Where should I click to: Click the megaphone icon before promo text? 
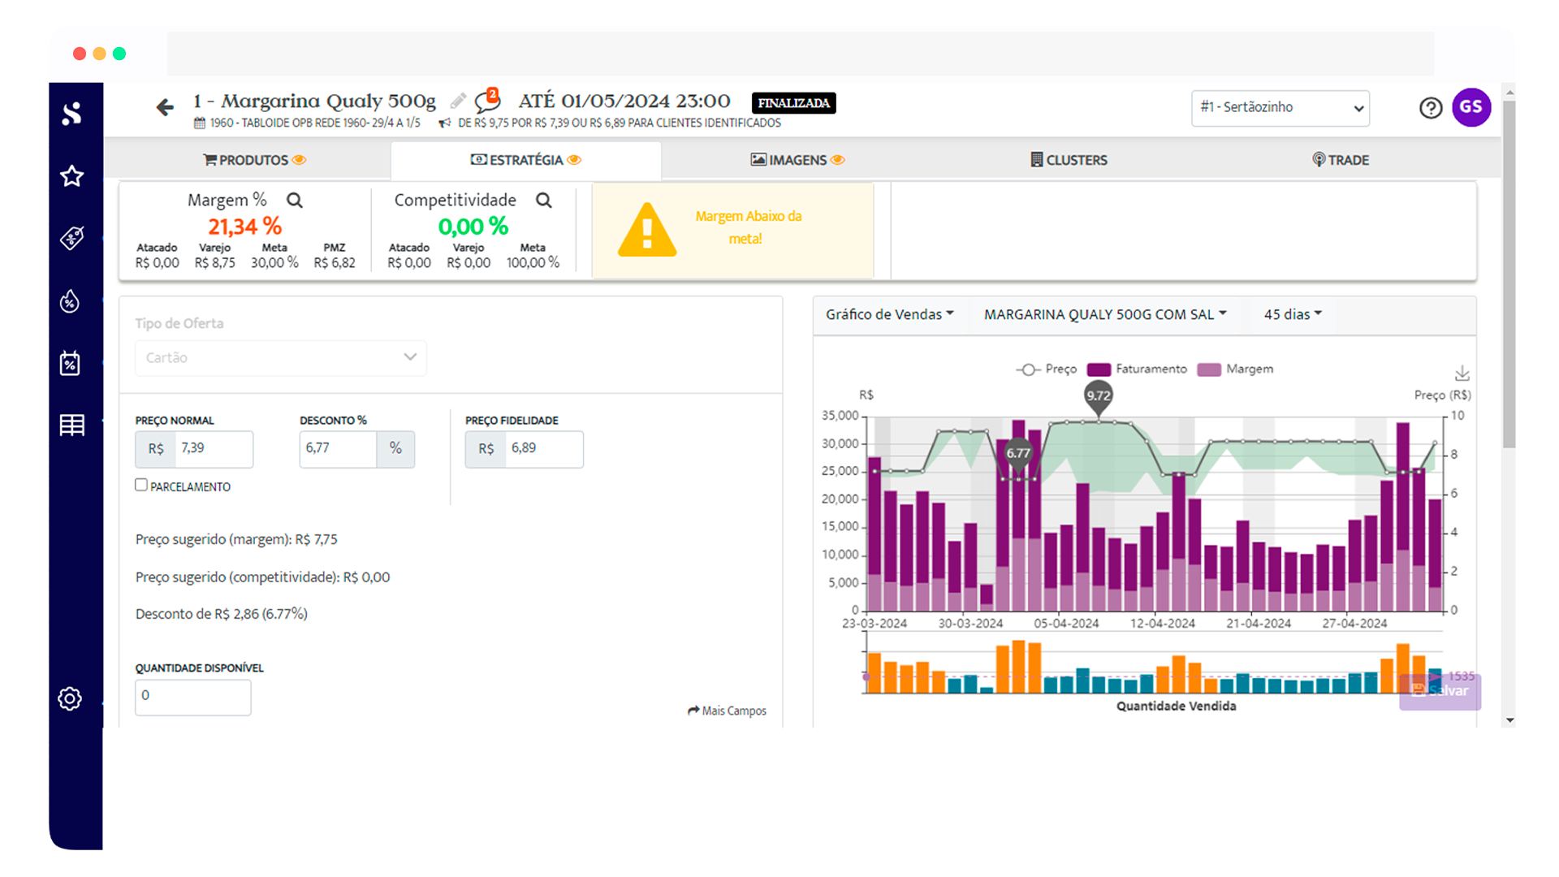(x=445, y=123)
